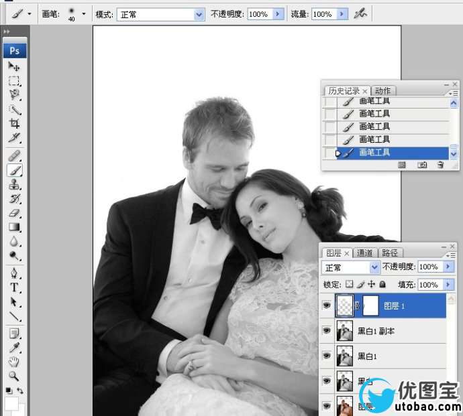Select the Slice tool

pyautogui.click(x=14, y=137)
